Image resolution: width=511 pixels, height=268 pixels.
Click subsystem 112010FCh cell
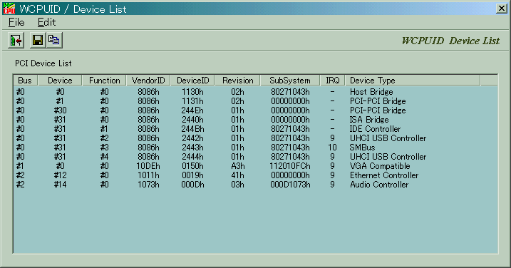click(x=290, y=166)
